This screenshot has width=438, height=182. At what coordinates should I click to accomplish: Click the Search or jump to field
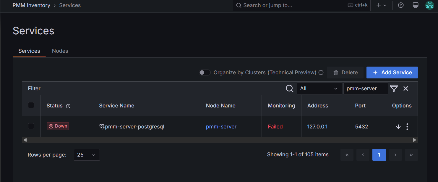coord(301,5)
